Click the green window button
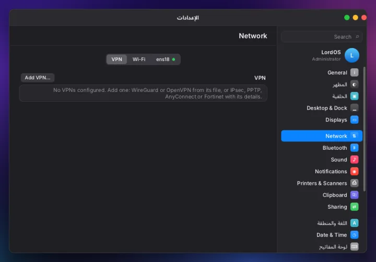Viewport: 376px width, 262px height. (347, 18)
